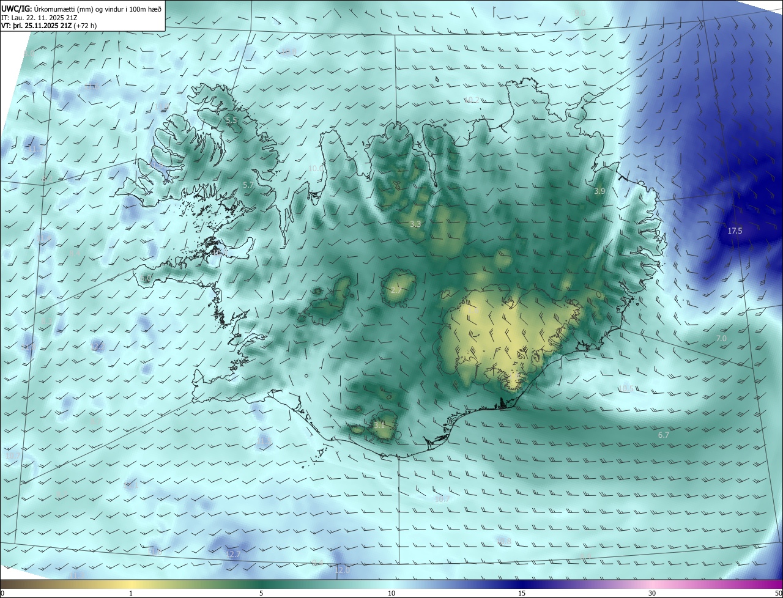
Task: Click the 10.2 value off the north coast
Action: click(472, 100)
